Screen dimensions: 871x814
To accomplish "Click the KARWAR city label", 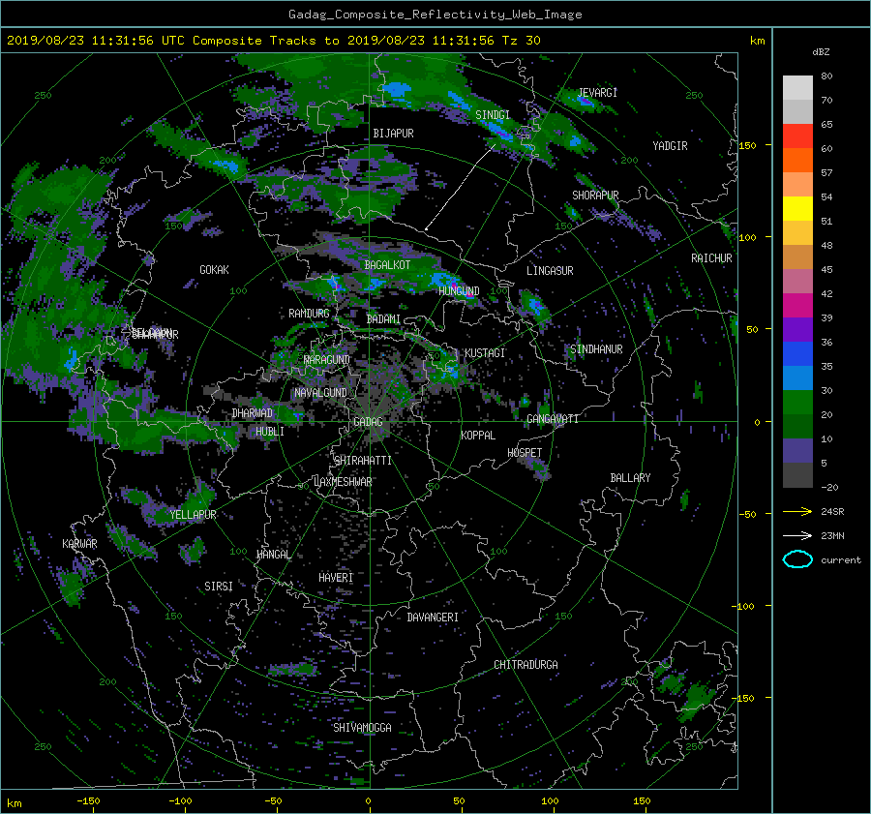I will [79, 543].
